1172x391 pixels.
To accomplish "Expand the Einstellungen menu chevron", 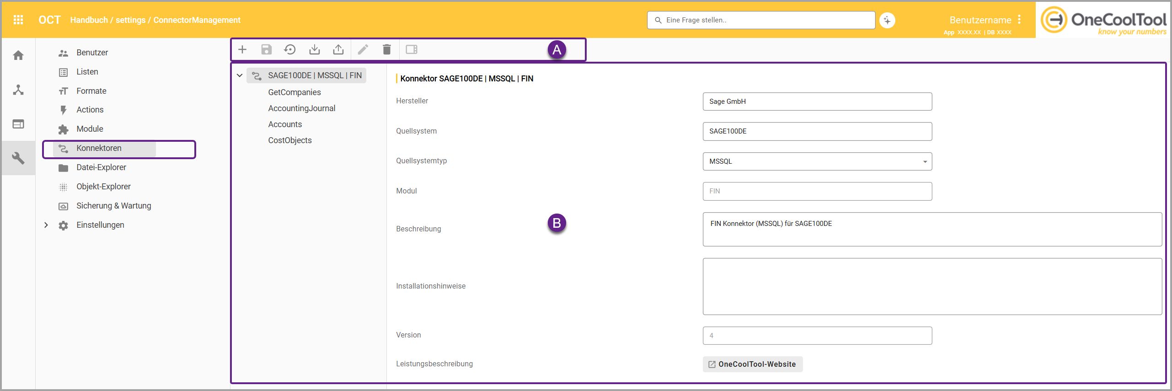I will [x=46, y=225].
